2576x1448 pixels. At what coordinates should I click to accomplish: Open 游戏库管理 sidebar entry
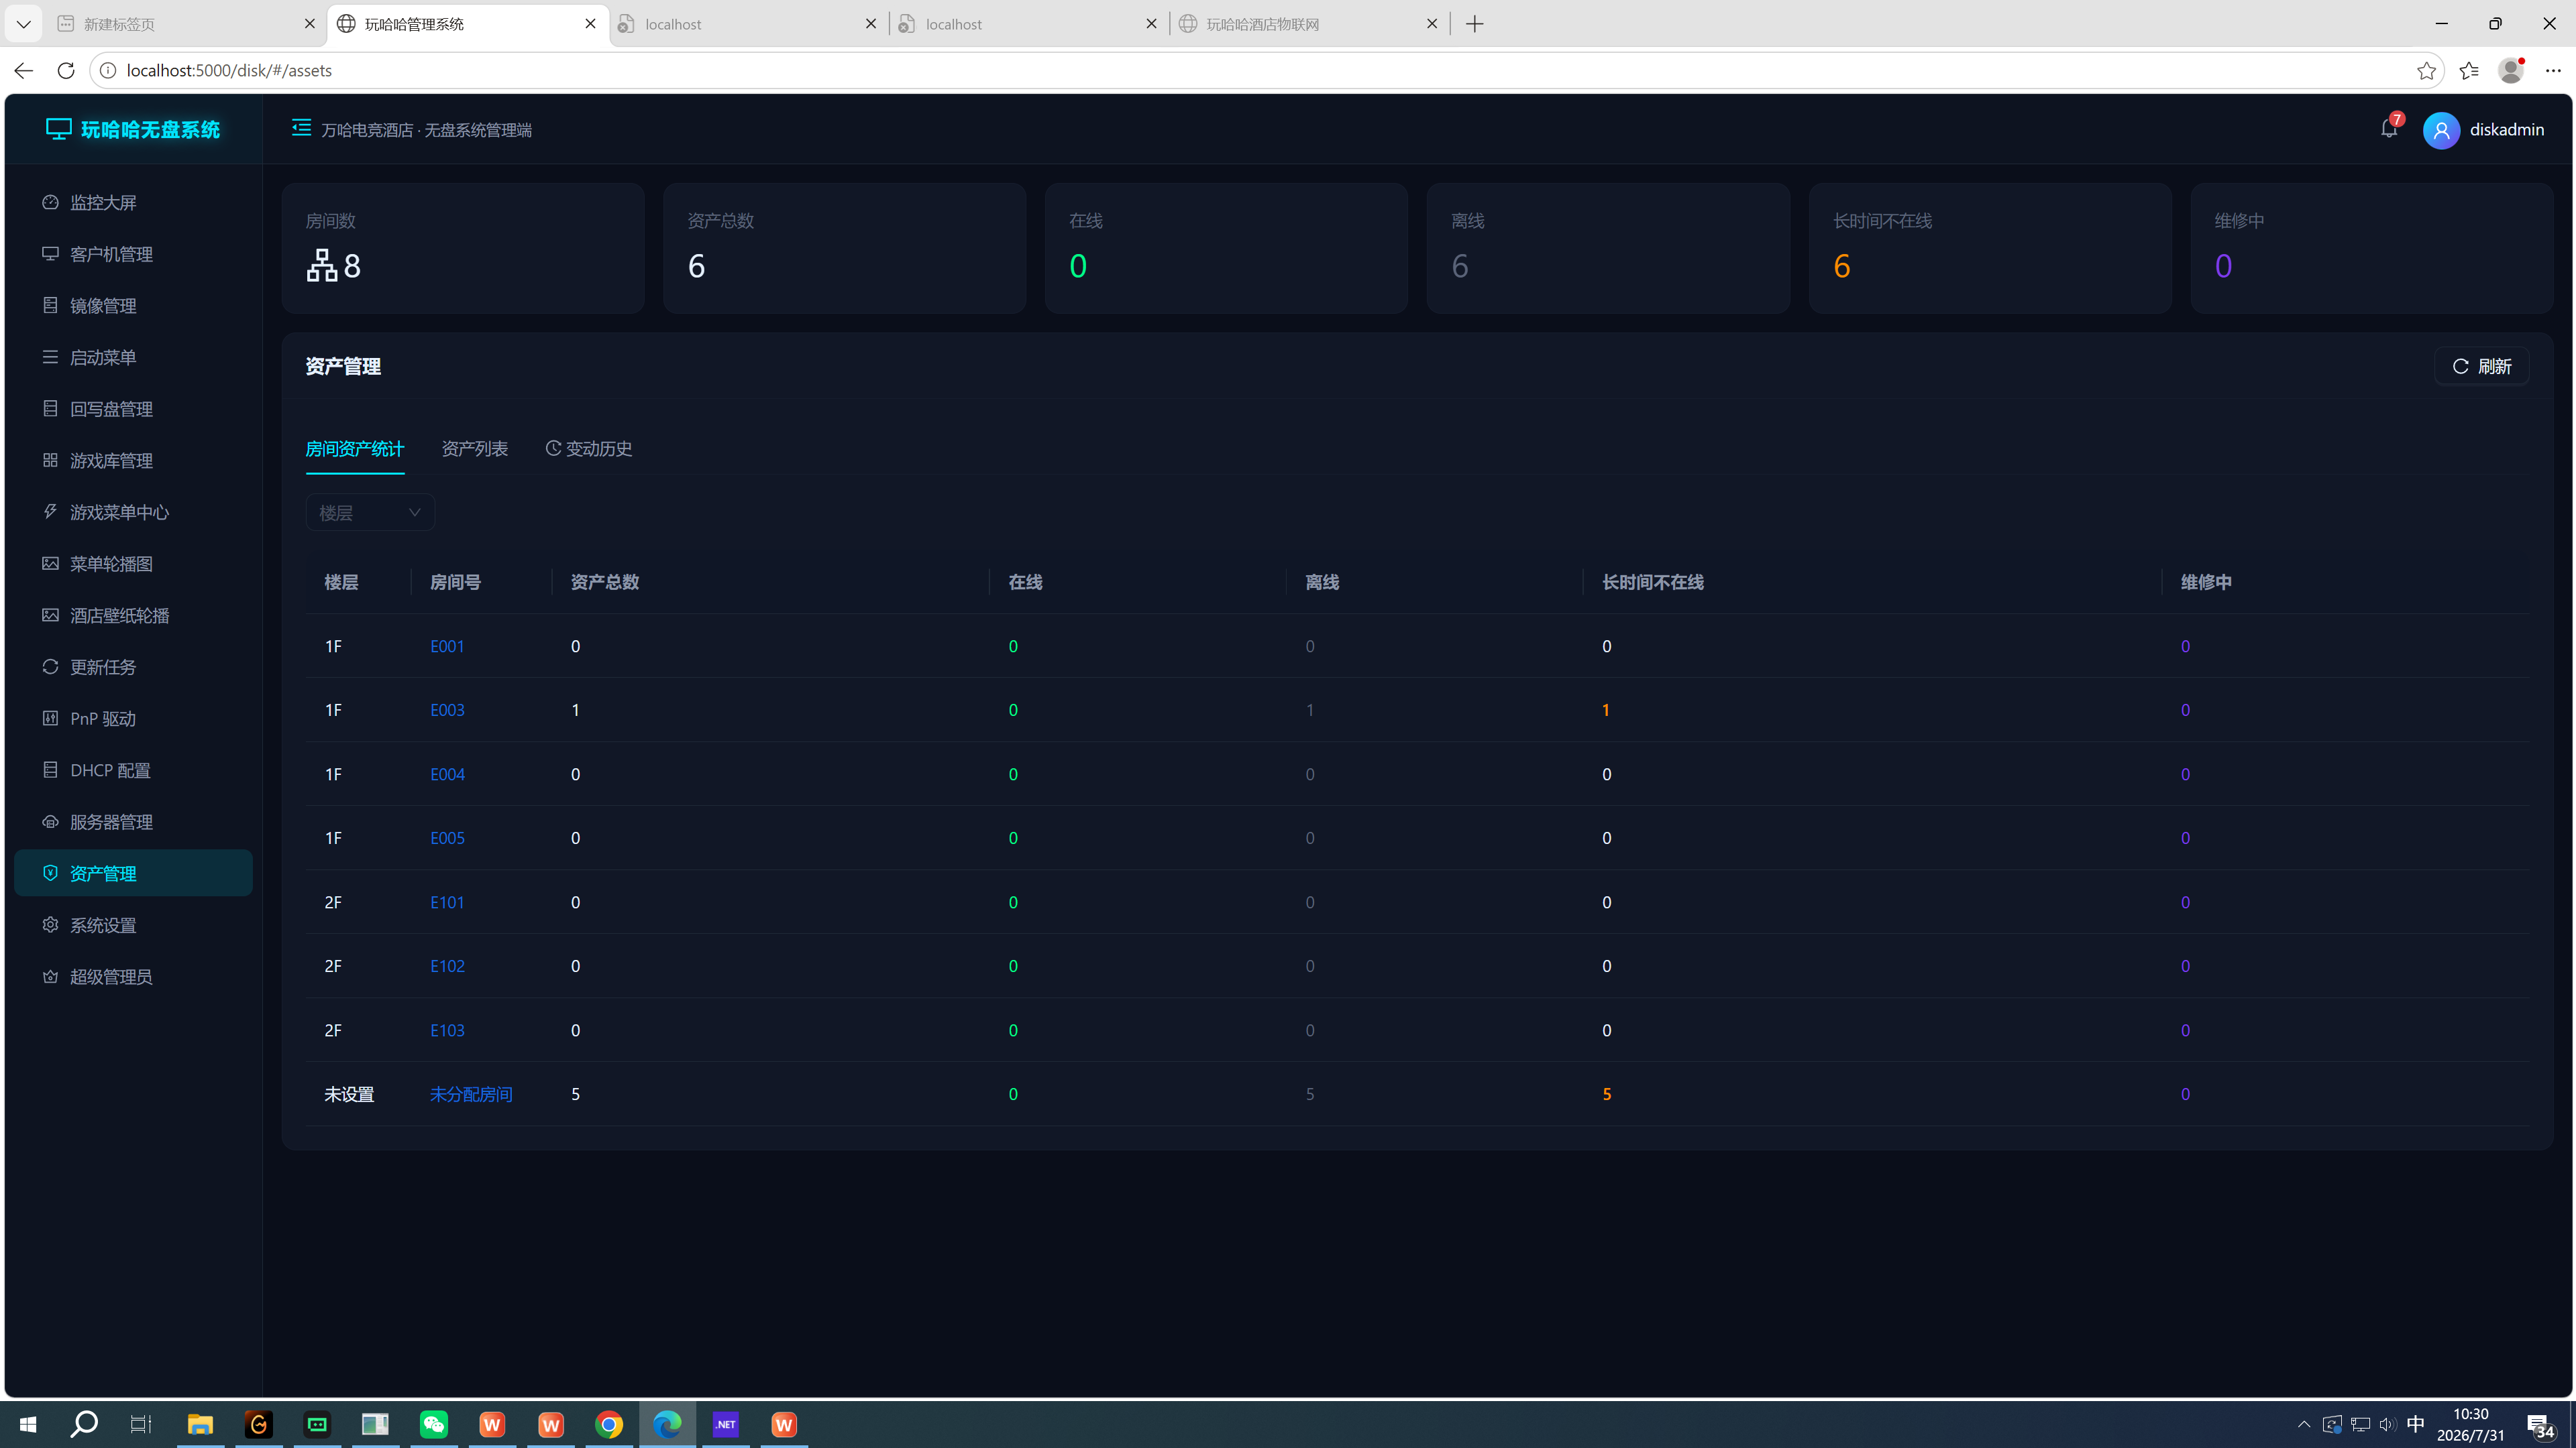(x=133, y=461)
